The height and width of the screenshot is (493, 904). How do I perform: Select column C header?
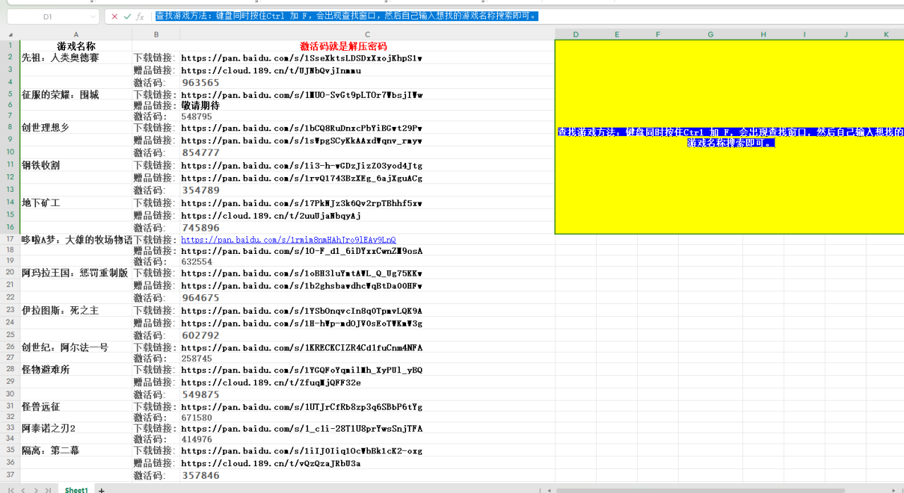coord(367,35)
